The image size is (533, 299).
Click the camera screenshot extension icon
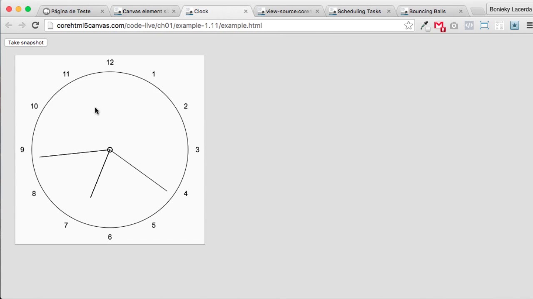(x=454, y=26)
